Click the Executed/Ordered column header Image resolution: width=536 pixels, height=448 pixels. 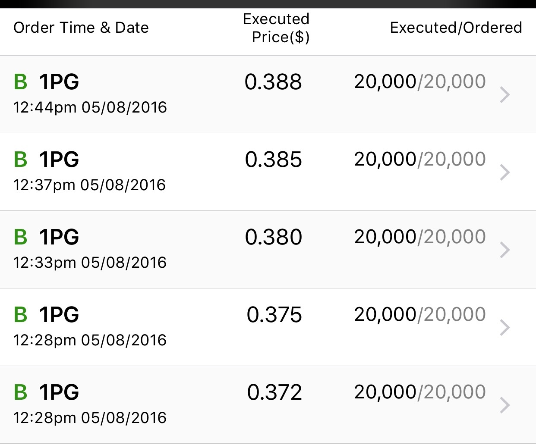tap(456, 28)
